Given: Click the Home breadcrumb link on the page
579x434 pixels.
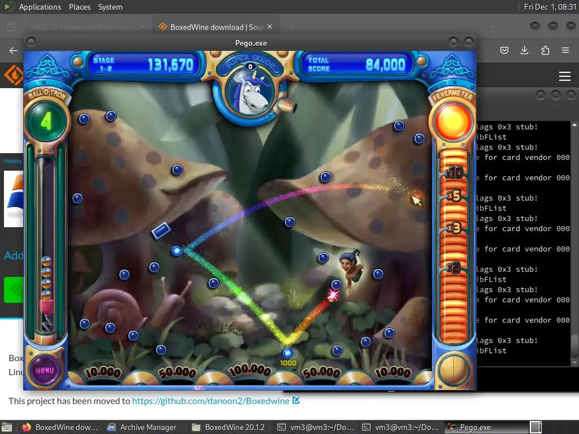Looking at the screenshot, I should [x=12, y=161].
